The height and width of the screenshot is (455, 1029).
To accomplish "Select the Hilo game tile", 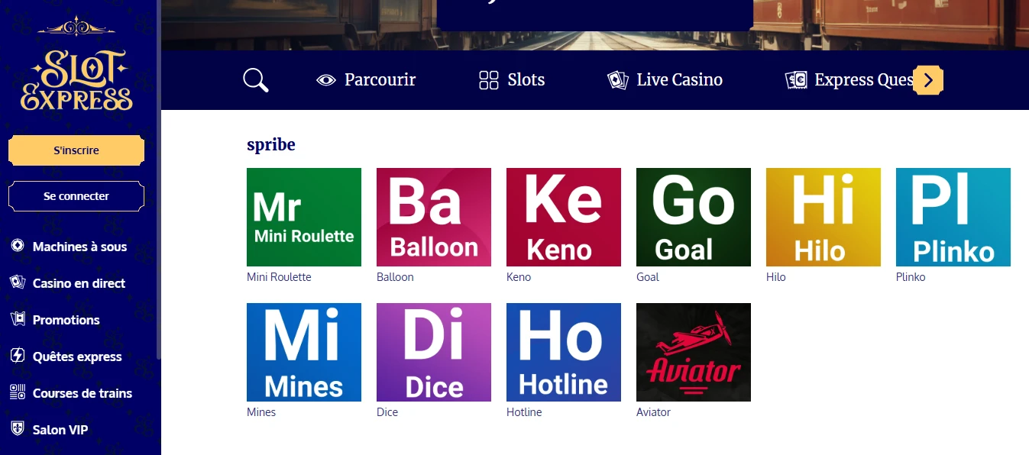I will pos(824,217).
